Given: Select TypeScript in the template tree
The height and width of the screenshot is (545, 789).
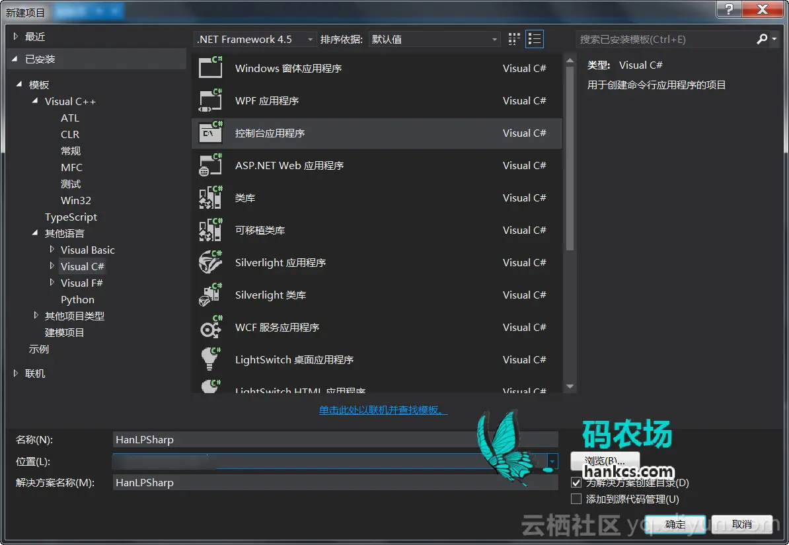Looking at the screenshot, I should (71, 217).
